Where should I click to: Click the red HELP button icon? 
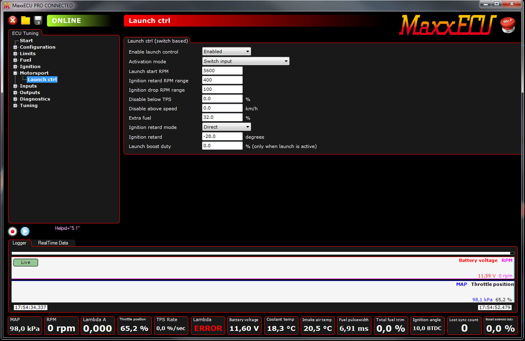pyautogui.click(x=508, y=25)
